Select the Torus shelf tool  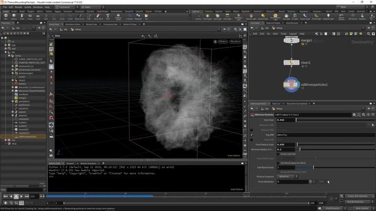[30, 16]
